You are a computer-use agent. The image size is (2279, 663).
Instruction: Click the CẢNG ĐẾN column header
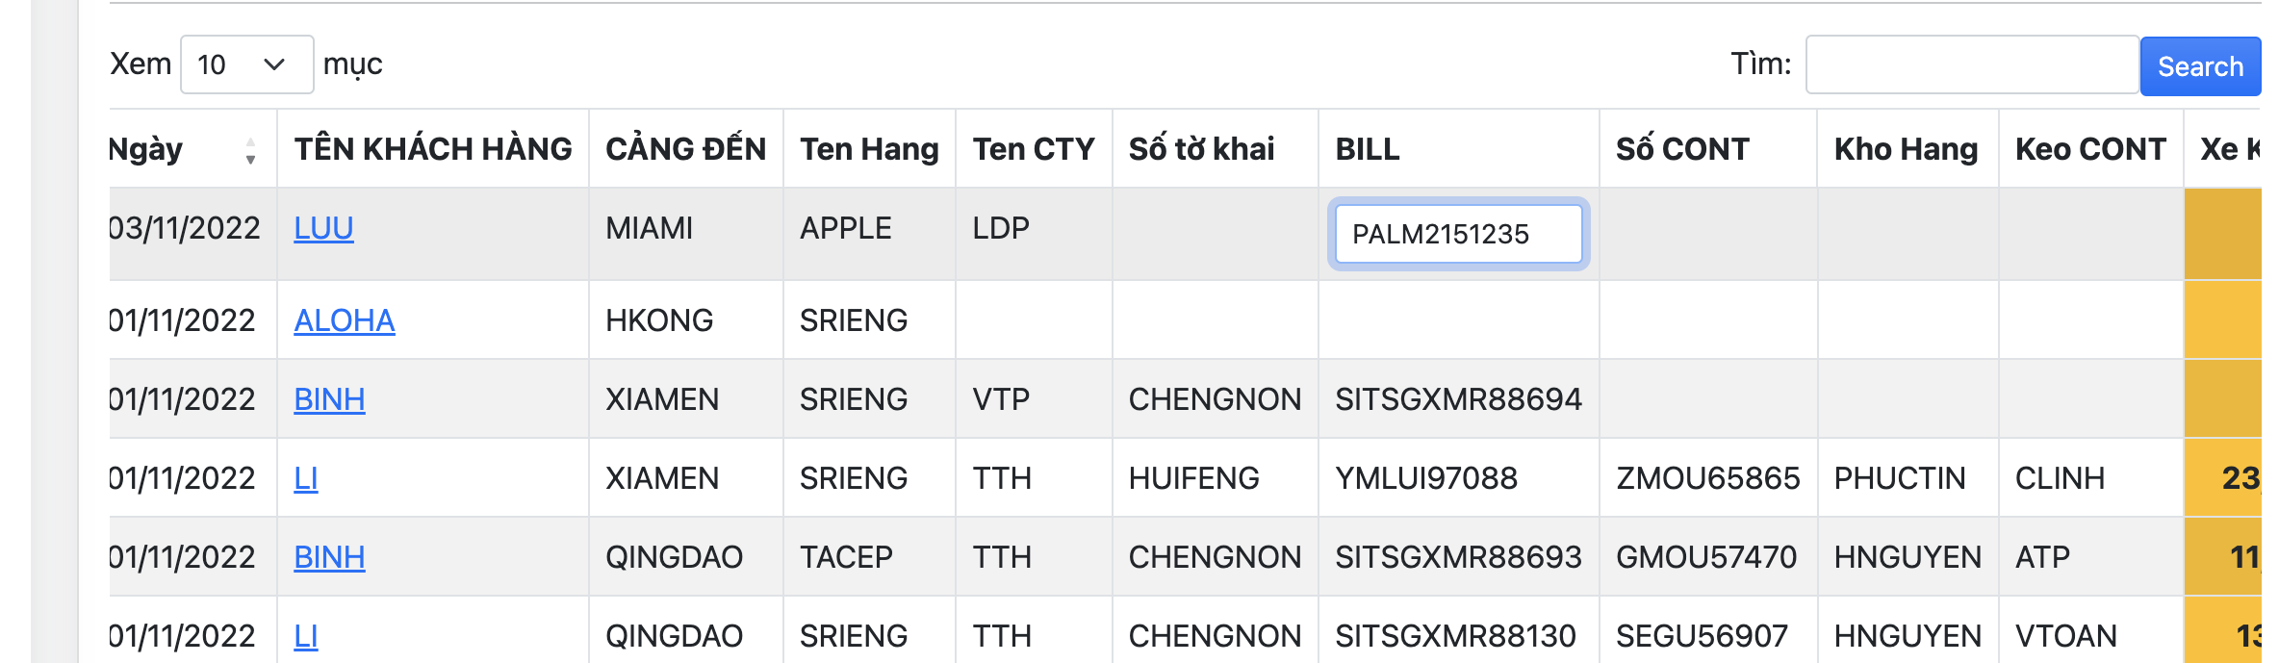pos(685,149)
